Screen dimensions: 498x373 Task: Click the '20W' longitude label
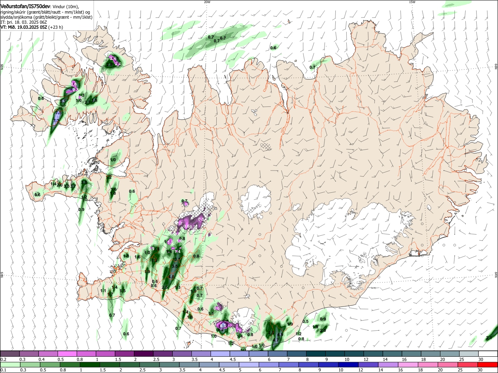click(207, 2)
